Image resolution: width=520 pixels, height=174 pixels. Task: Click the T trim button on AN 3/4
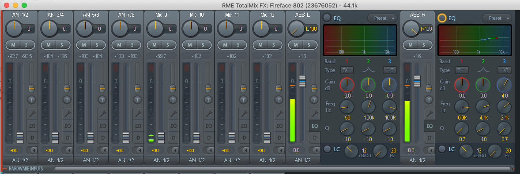tap(67, 99)
